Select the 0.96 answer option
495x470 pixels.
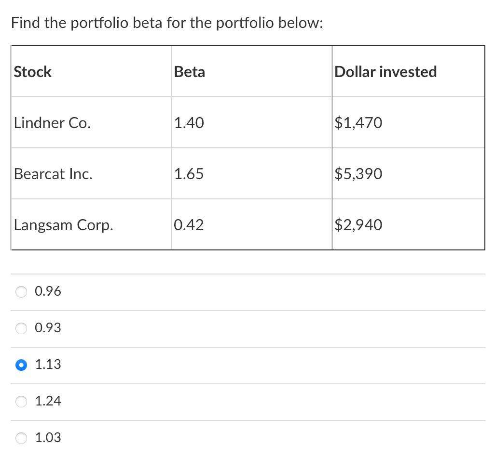21,291
